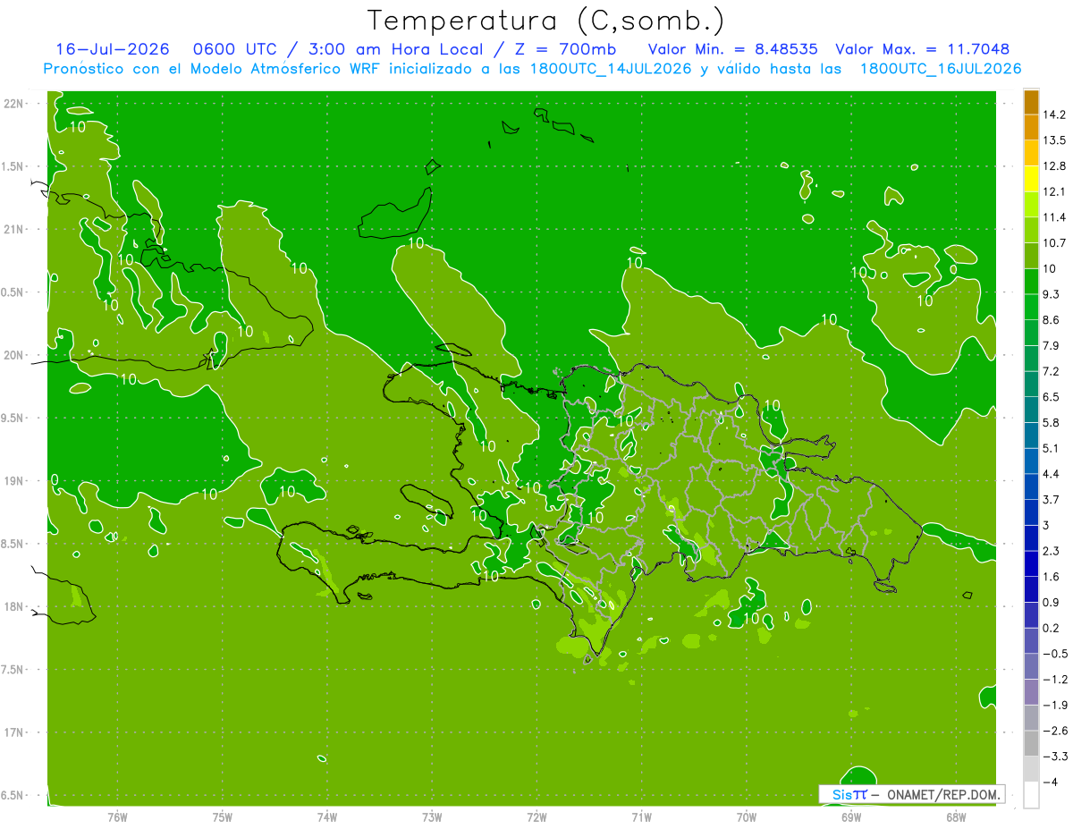1073x829 pixels.
Task: Click the '12.8' colorbar value
Action: (1055, 166)
